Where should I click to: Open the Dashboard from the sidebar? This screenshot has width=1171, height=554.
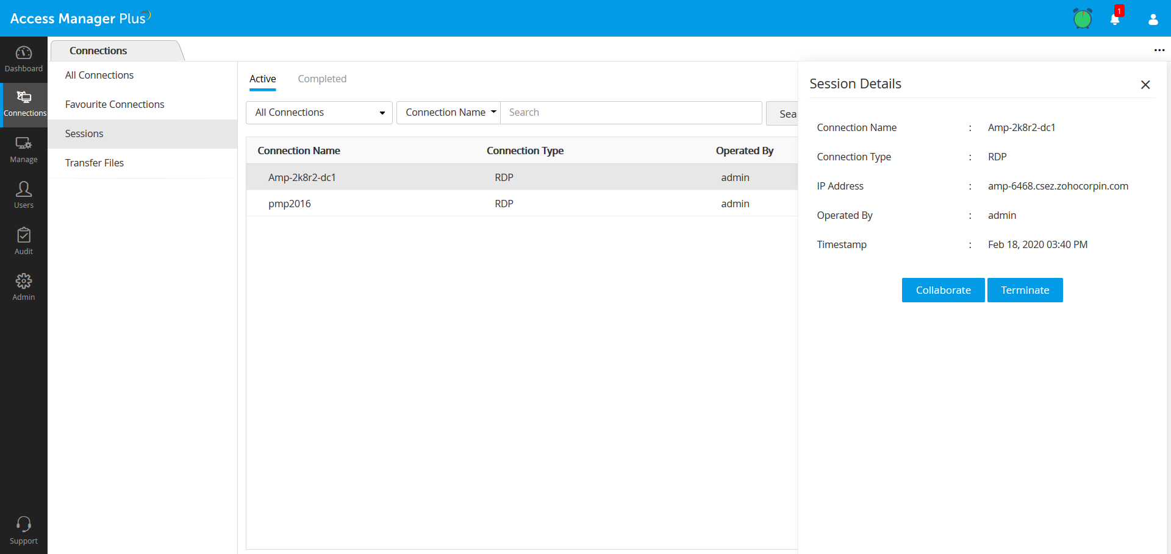23,59
